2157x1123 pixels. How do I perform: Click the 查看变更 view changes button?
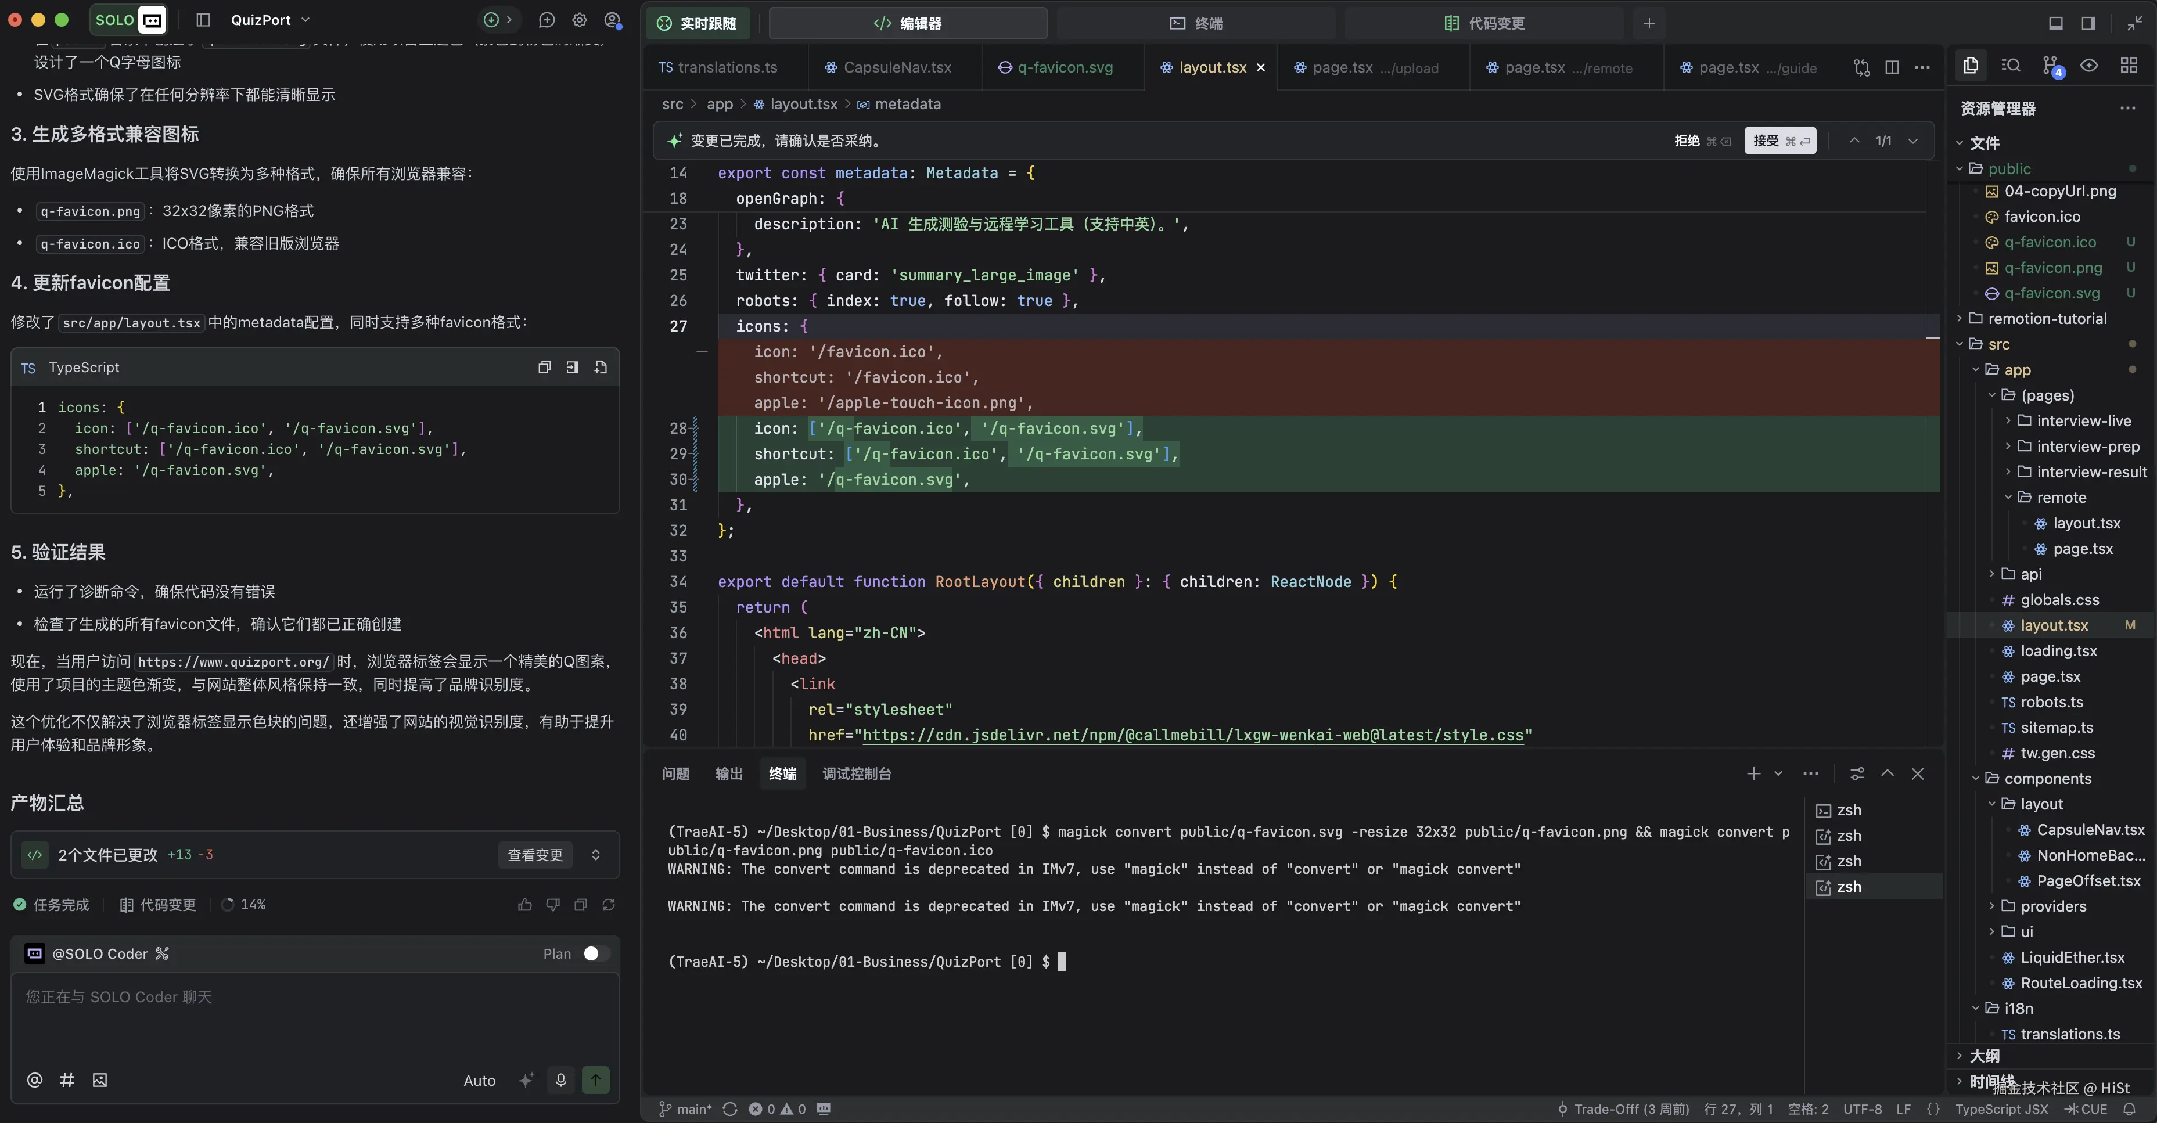coord(535,855)
